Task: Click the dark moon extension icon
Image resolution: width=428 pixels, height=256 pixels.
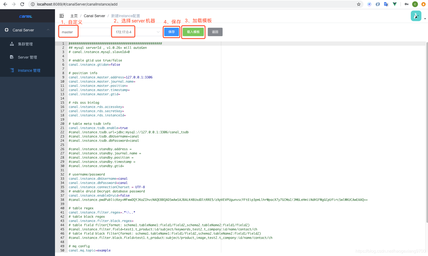Action: (x=378, y=4)
